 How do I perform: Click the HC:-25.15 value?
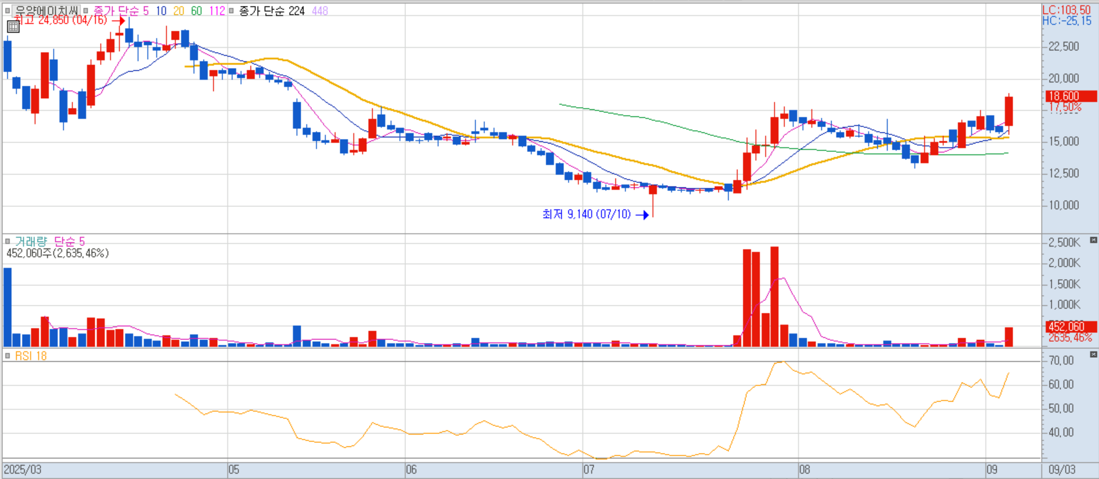[x=1067, y=21]
